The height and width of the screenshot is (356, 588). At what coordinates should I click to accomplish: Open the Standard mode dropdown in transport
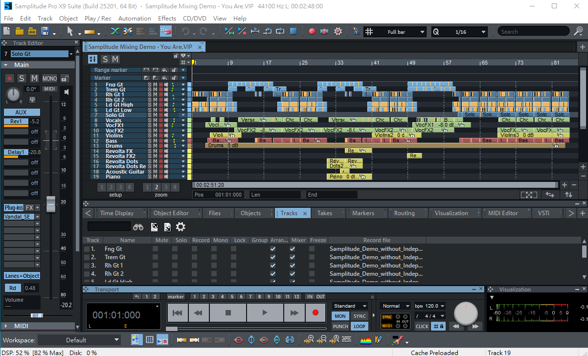click(x=350, y=306)
